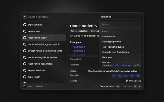Viewport: 164px width, 102px height.
Task: Open the Actions menu button
Action: [128, 86]
